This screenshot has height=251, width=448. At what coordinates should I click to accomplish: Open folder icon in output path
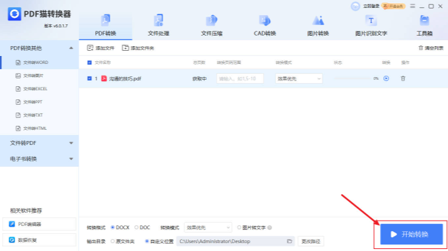click(289, 241)
